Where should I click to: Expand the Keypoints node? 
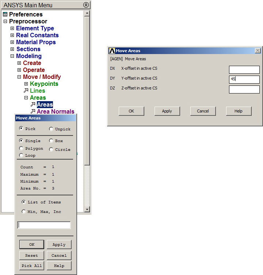pos(26,84)
